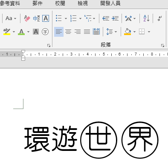168x168 pixels.
Task: Open the 段落 dialog launcher
Action: 162,45
